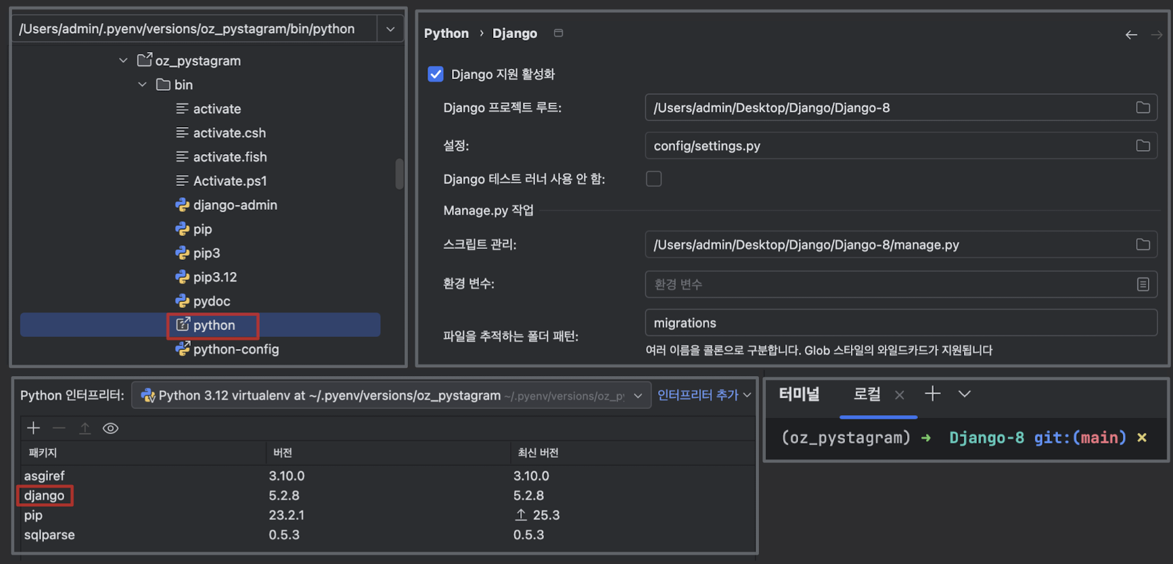Click the 버전 column header
The image size is (1173, 564).
pos(388,452)
